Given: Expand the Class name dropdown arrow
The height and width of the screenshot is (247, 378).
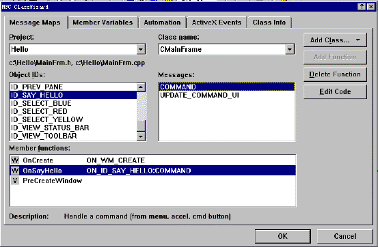Looking at the screenshot, I should (290, 49).
